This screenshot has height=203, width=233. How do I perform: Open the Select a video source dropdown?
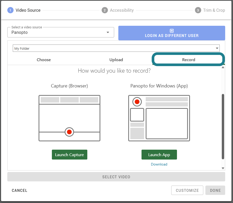(x=61, y=32)
